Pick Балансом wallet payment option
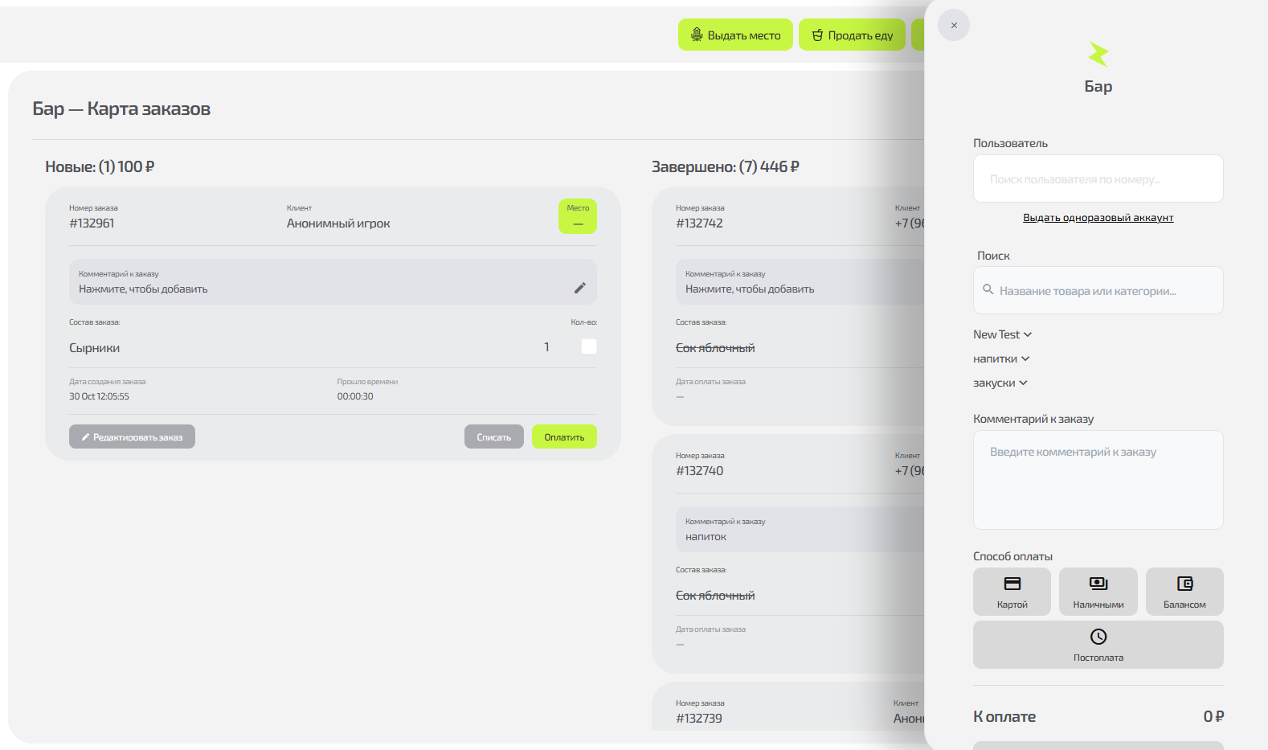1268x750 pixels. (1184, 592)
